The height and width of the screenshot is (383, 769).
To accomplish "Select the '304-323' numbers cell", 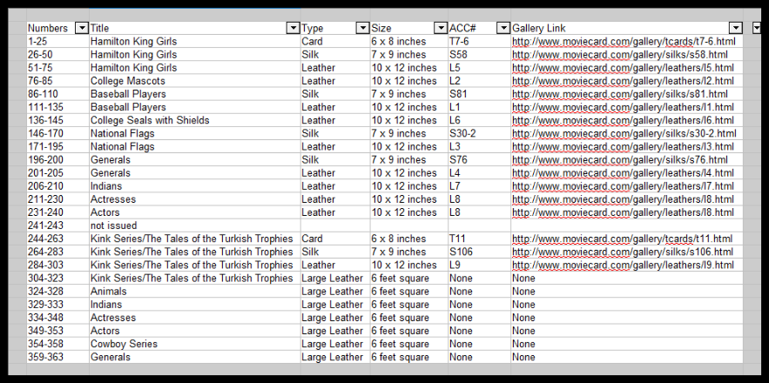I will point(57,278).
